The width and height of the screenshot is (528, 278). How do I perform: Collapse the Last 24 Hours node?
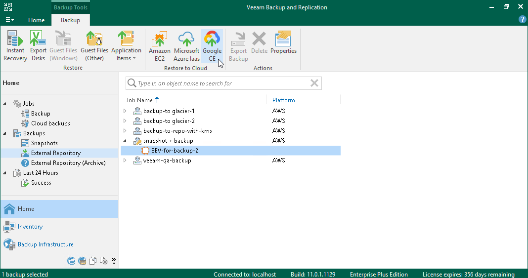(x=5, y=173)
